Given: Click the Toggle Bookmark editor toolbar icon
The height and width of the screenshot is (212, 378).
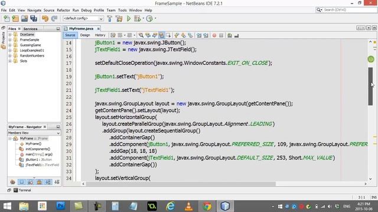Looking at the screenshot, I should [190, 35].
